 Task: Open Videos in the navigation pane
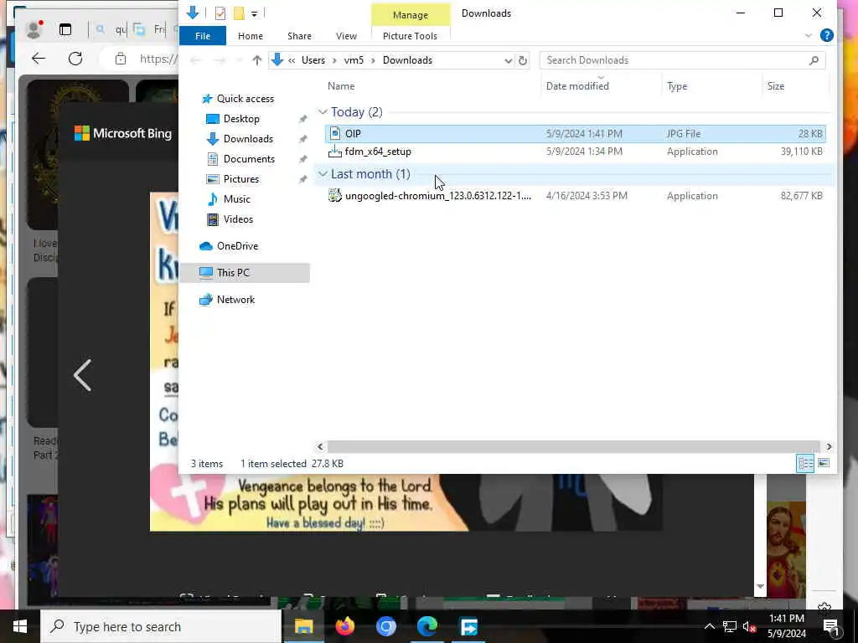click(238, 219)
